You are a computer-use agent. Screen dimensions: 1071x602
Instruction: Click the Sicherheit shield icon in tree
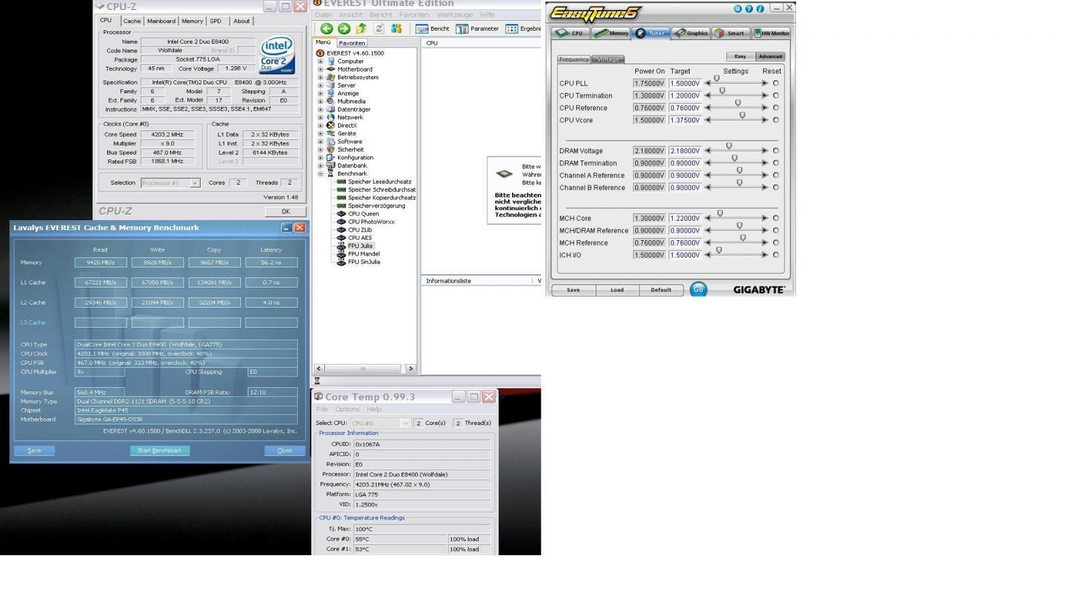click(331, 149)
